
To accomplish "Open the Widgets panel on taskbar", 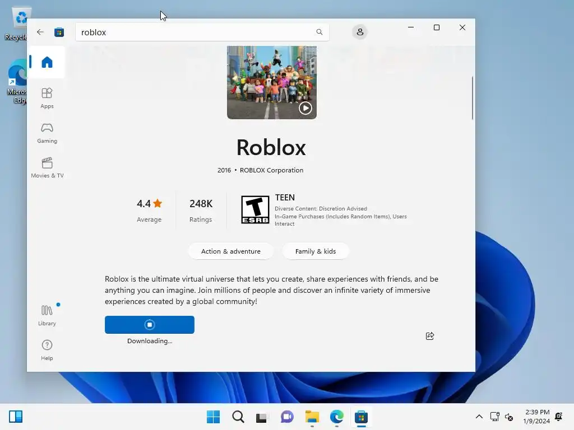I will [x=15, y=417].
